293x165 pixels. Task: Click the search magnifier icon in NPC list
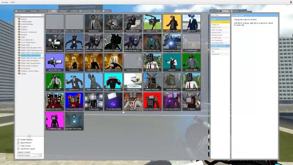pyautogui.click(x=43, y=15)
